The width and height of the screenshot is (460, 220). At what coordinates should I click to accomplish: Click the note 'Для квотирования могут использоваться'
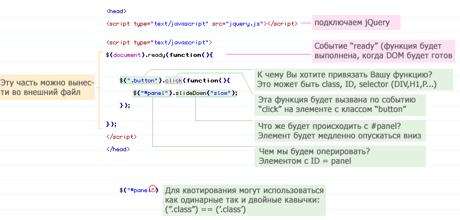pos(244,200)
